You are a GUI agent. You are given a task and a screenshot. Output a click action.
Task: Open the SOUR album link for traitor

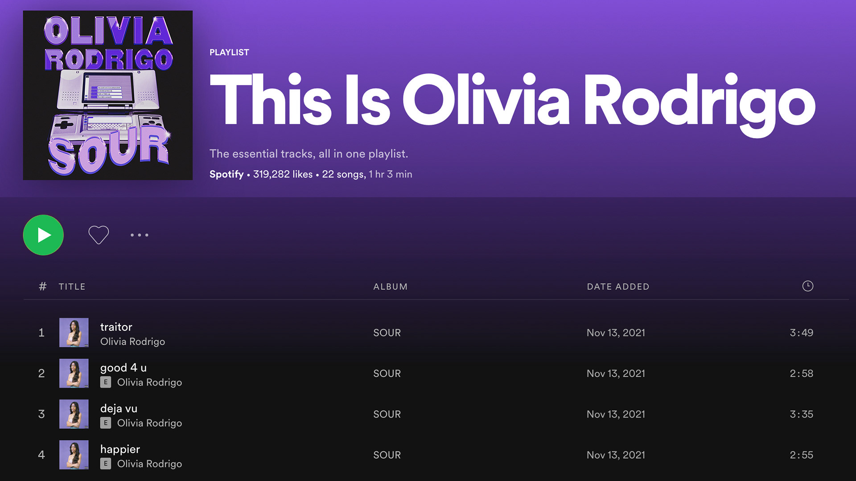pyautogui.click(x=387, y=333)
